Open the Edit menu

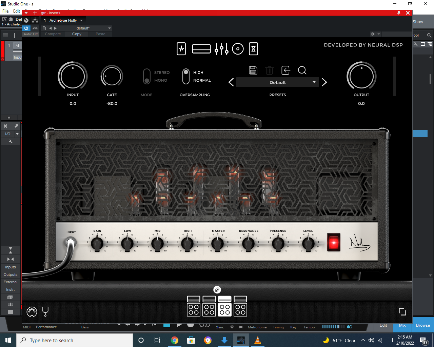[x=17, y=11]
